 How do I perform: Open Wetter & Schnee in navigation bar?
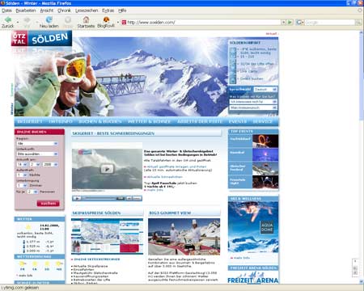149,121
